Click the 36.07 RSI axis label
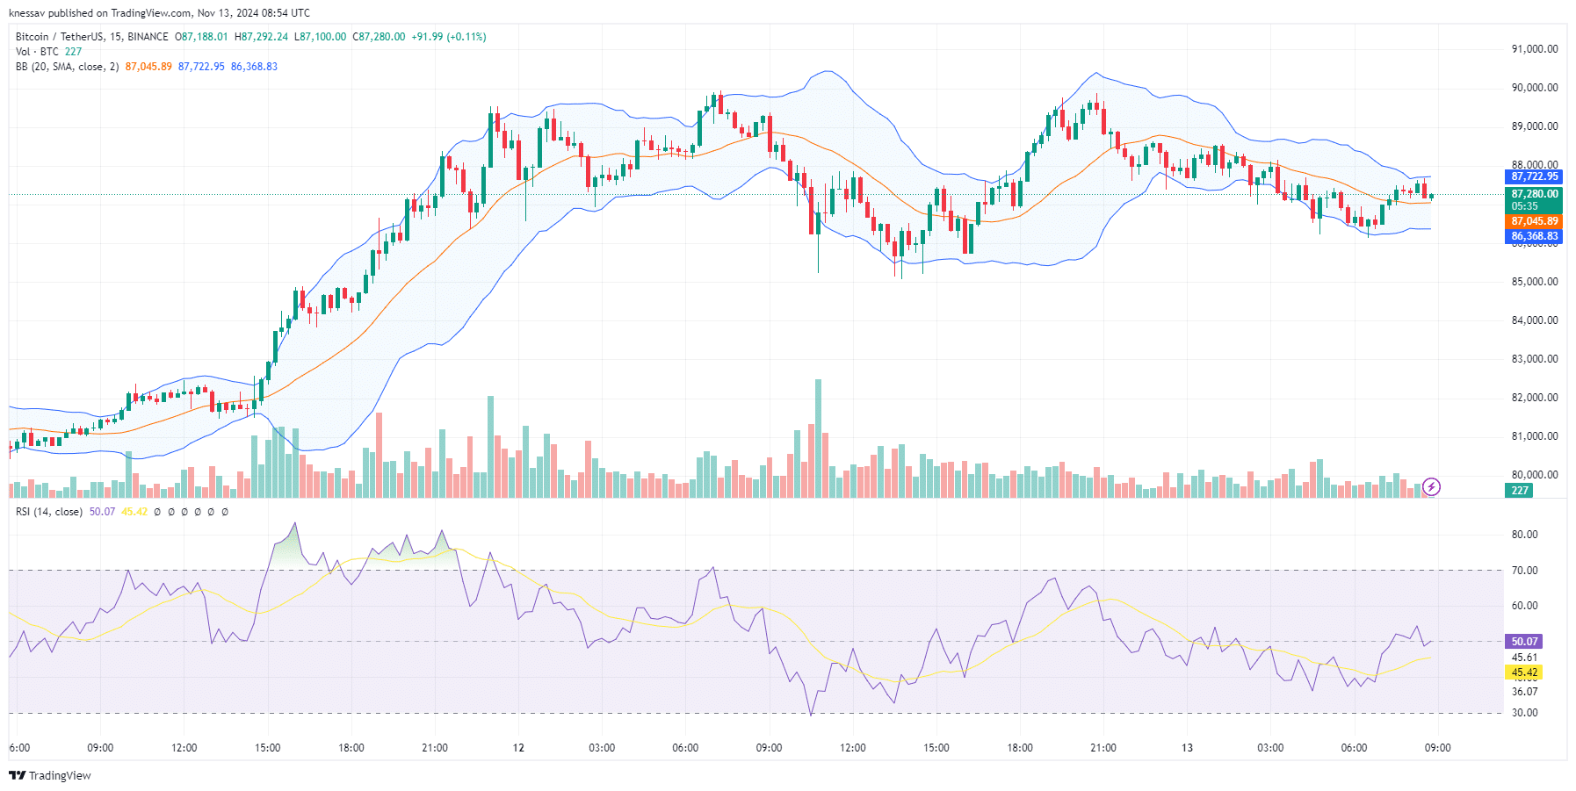The image size is (1576, 791). (1524, 692)
